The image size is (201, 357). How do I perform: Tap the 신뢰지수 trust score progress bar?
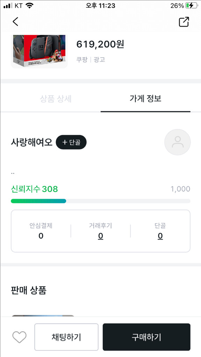point(100,201)
